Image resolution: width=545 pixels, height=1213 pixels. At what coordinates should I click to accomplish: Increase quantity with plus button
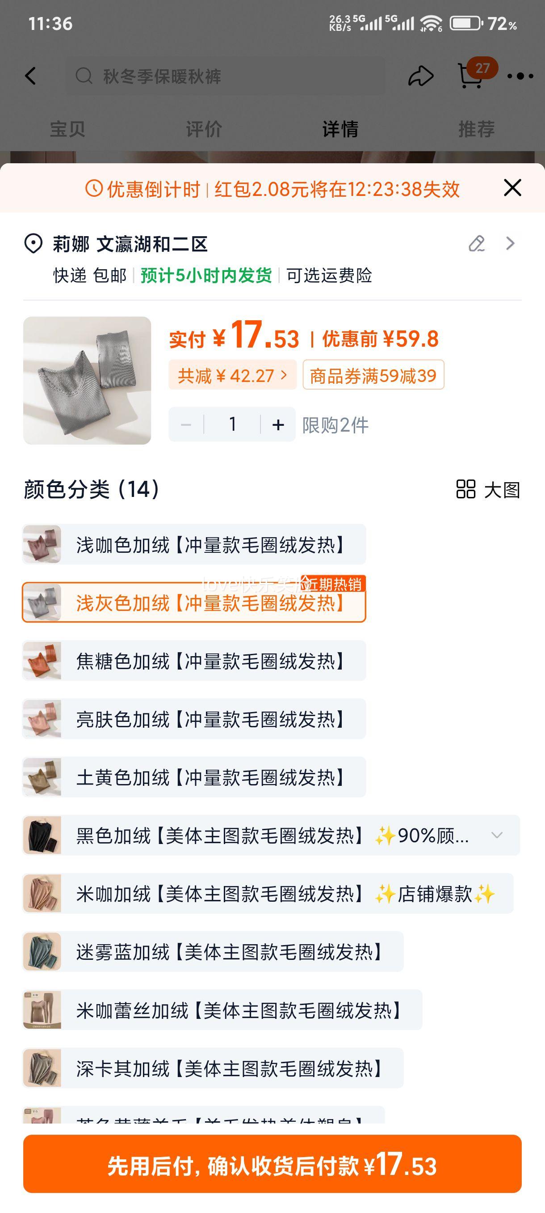click(278, 424)
